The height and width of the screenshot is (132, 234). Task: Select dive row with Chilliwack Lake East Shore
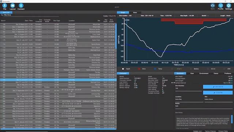tap(58, 101)
